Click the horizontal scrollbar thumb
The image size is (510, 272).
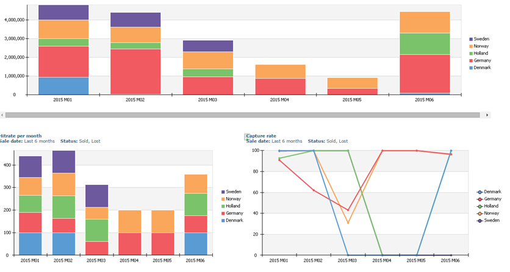(x=243, y=115)
